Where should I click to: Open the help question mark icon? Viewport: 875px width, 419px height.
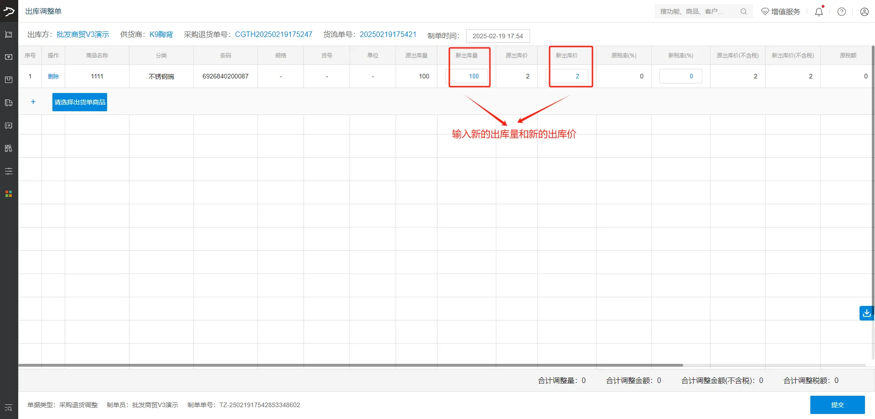[841, 12]
